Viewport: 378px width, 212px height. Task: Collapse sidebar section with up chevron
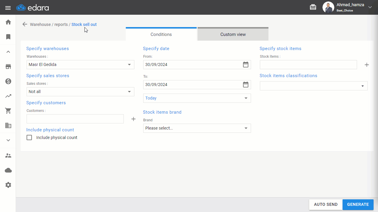(8, 52)
